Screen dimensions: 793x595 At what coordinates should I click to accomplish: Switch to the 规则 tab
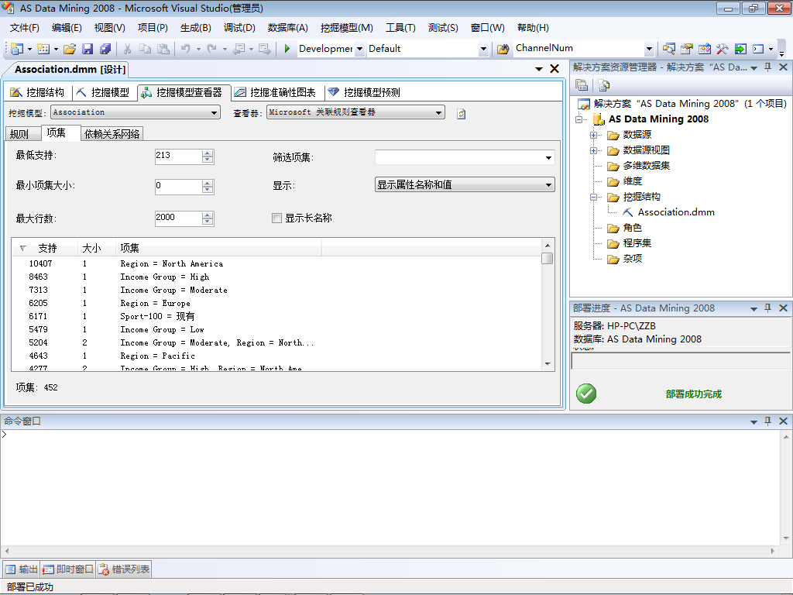[x=22, y=133]
